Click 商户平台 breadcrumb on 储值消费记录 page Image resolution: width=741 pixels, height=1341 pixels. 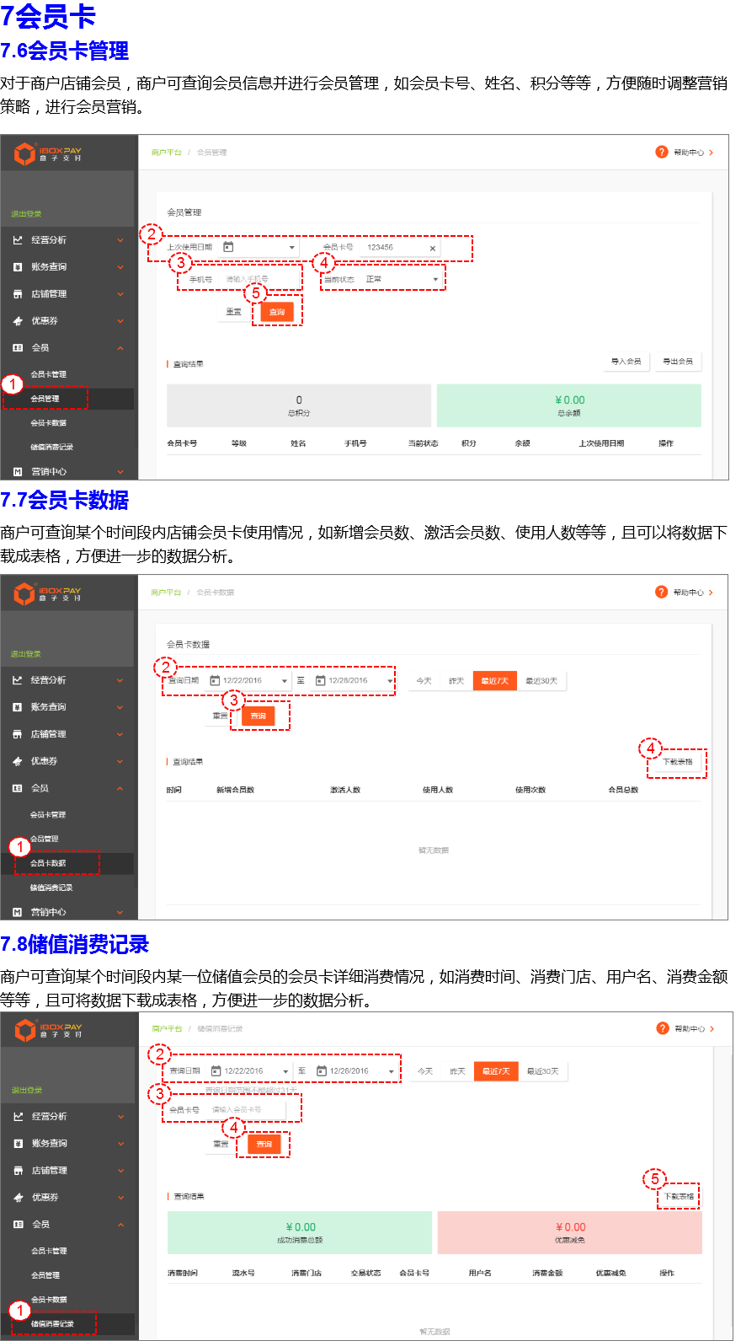click(167, 1029)
